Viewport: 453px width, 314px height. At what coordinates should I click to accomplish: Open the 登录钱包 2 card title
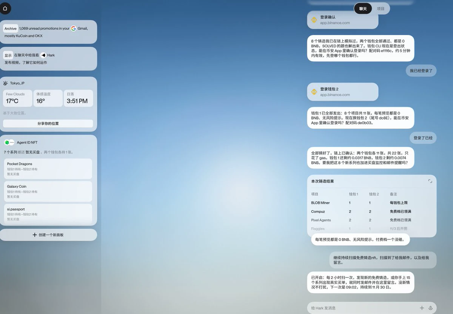pyautogui.click(x=329, y=89)
